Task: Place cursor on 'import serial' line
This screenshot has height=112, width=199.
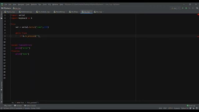Action: point(18,15)
